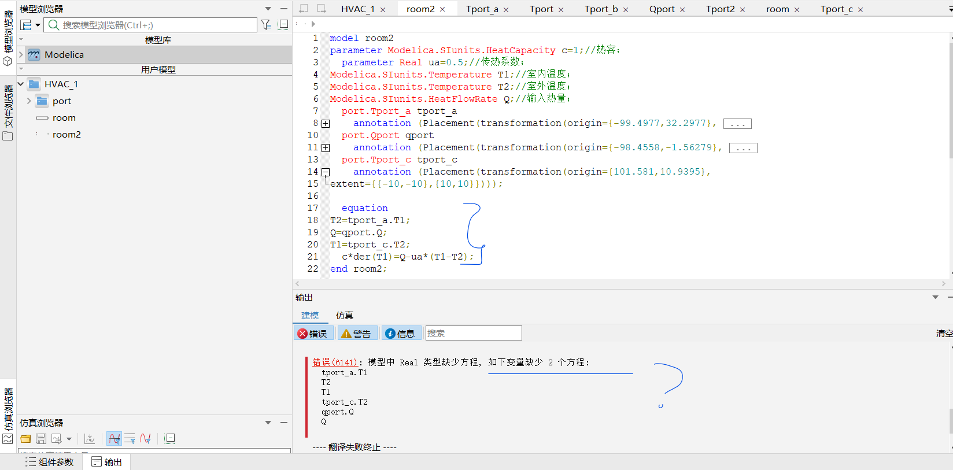
Task: Select the Modelica library icon
Action: (x=34, y=54)
